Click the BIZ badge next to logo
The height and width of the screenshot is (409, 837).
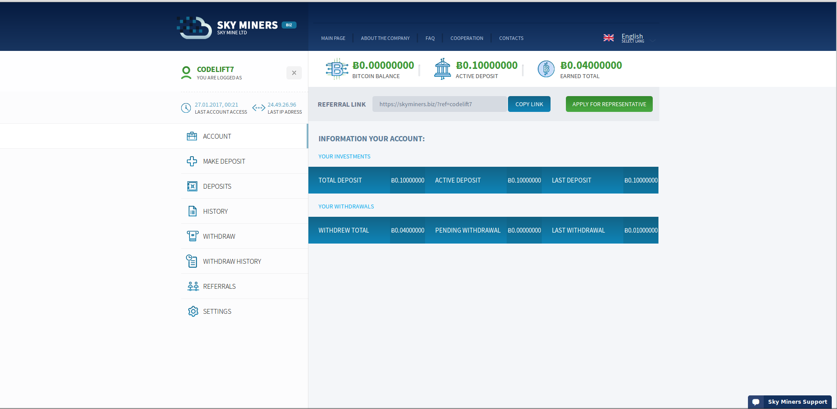click(289, 25)
